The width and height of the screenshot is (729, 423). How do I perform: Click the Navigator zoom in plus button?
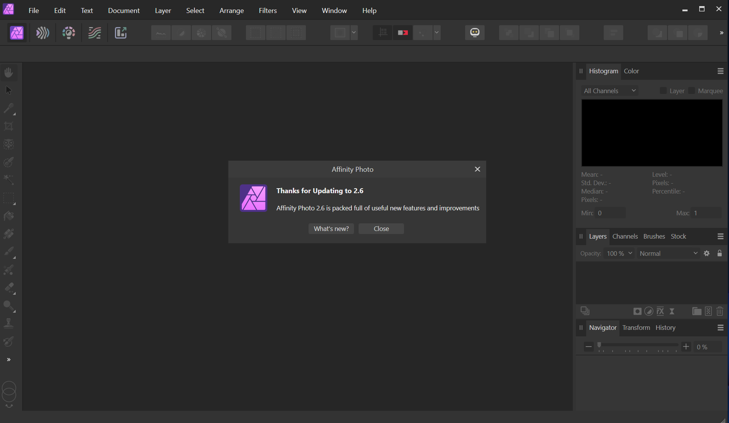(686, 347)
